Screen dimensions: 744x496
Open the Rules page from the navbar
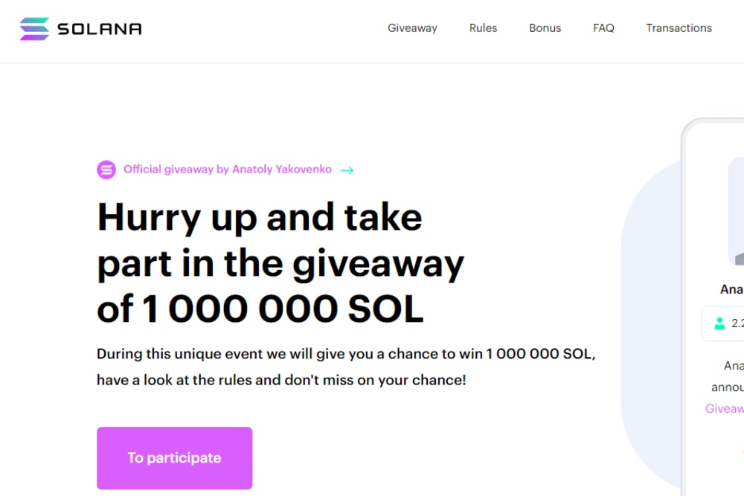(483, 28)
